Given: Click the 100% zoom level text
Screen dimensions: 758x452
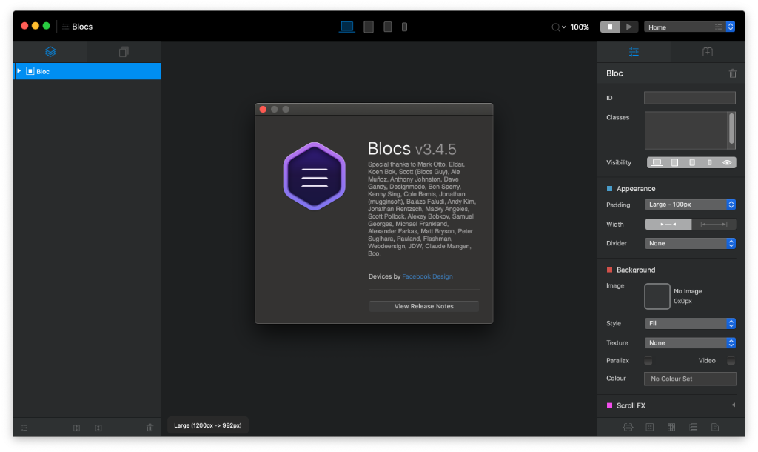Looking at the screenshot, I should click(x=580, y=27).
